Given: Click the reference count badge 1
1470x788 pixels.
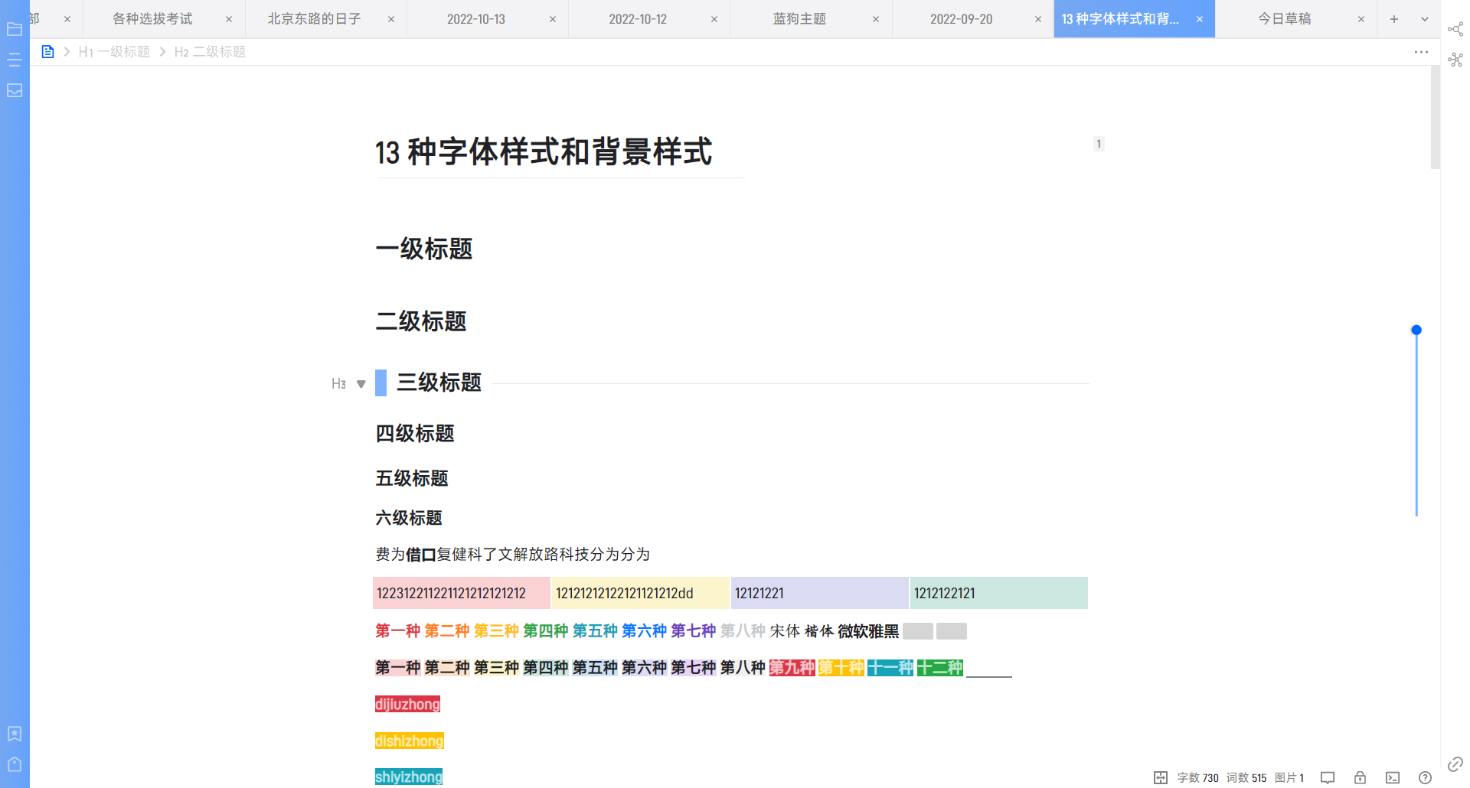Looking at the screenshot, I should pyautogui.click(x=1099, y=144).
